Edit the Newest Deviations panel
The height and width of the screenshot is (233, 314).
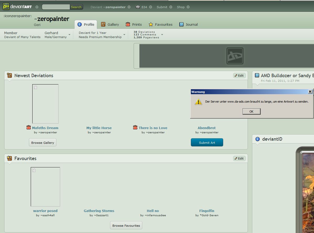point(239,76)
